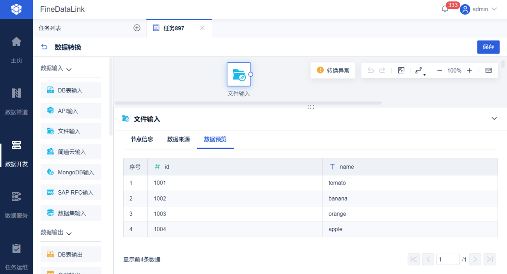
Task: Click the 转换异常 warning indicator
Action: [x=333, y=70]
